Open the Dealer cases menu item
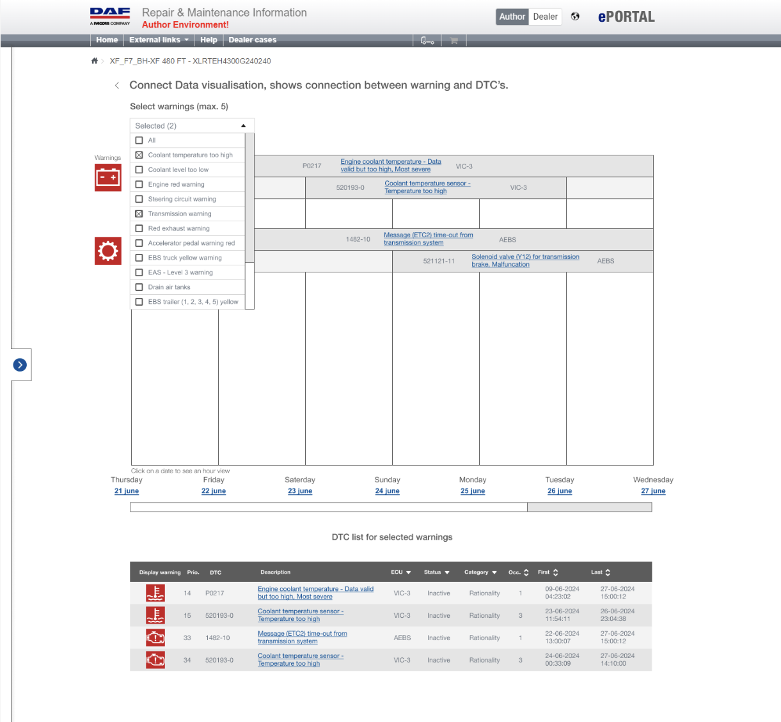This screenshot has height=722, width=781. (x=252, y=40)
